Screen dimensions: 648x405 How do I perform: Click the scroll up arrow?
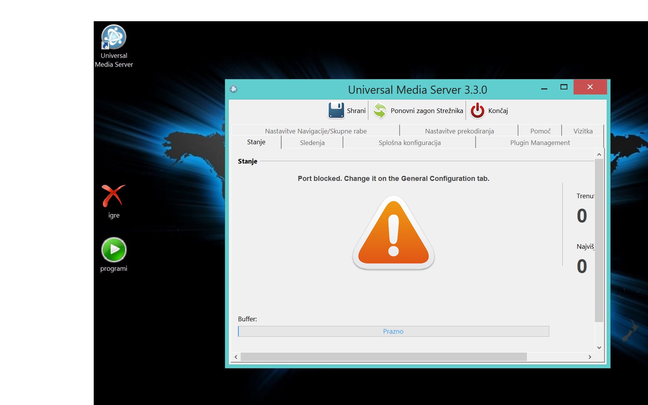coord(599,154)
